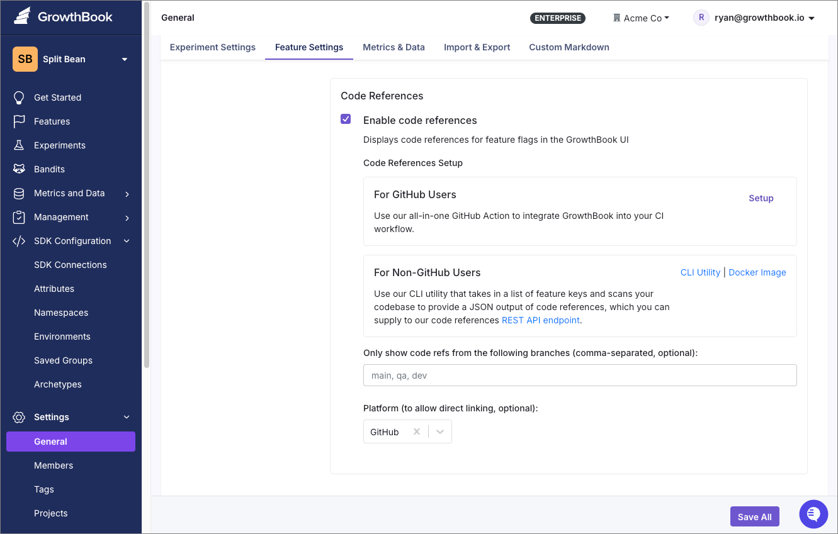Click the SDK Configuration code icon
The image size is (838, 534).
point(20,240)
